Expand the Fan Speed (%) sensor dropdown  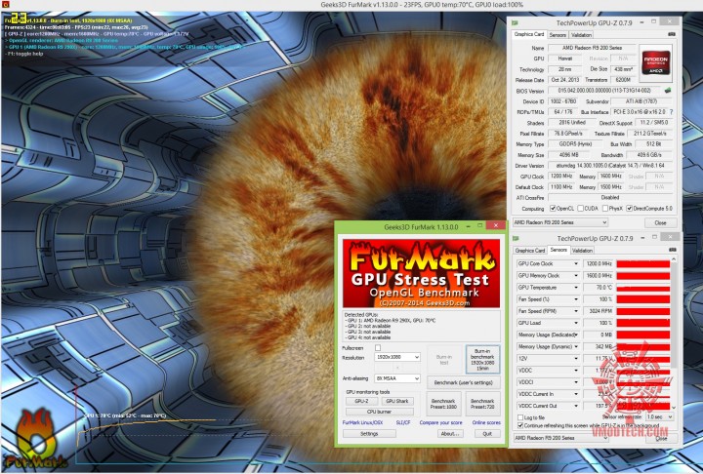coord(576,299)
